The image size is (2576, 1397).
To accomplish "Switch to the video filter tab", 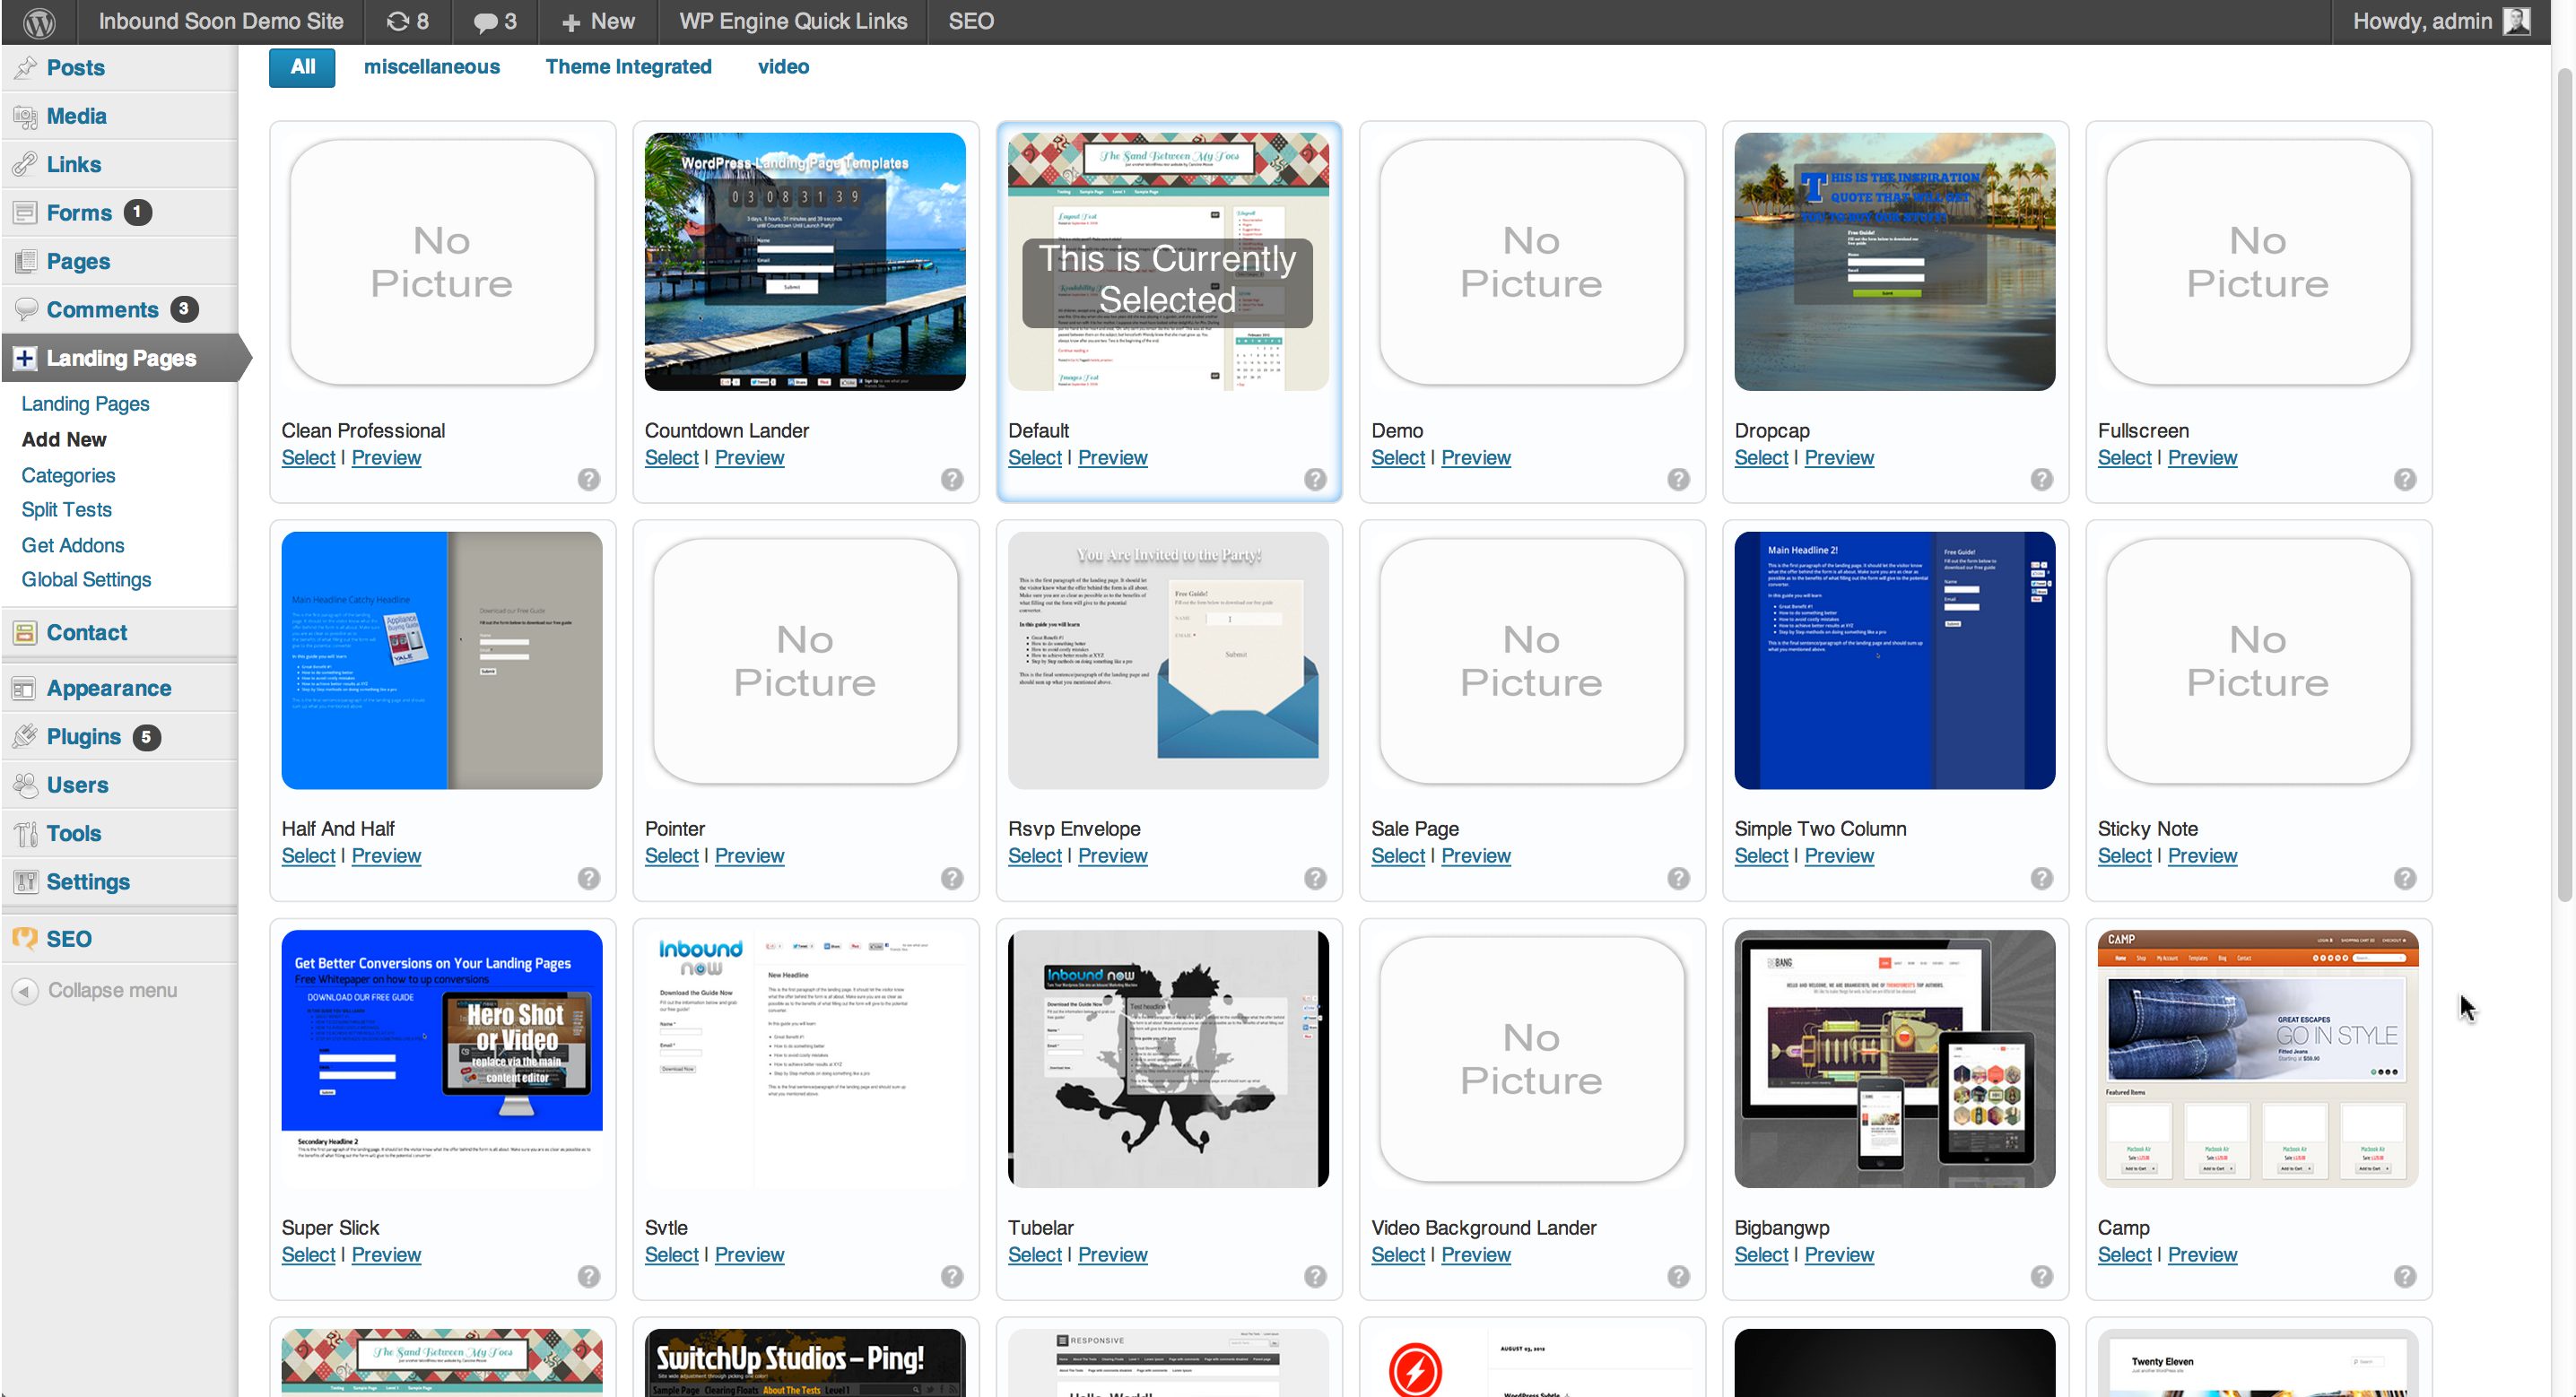I will point(783,67).
